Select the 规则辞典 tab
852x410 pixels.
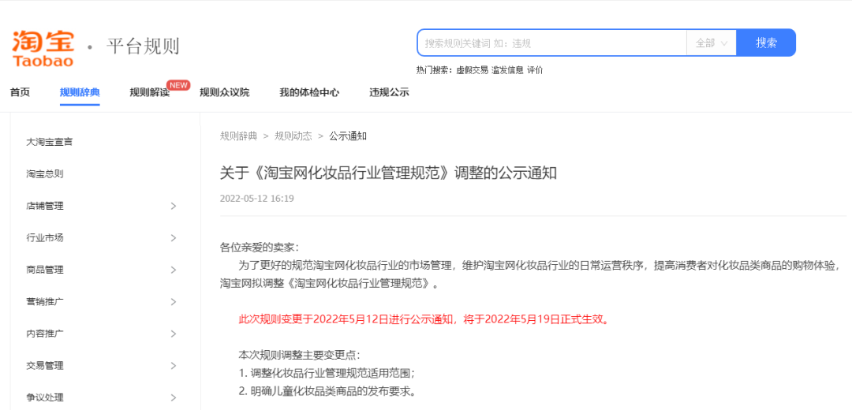click(80, 92)
